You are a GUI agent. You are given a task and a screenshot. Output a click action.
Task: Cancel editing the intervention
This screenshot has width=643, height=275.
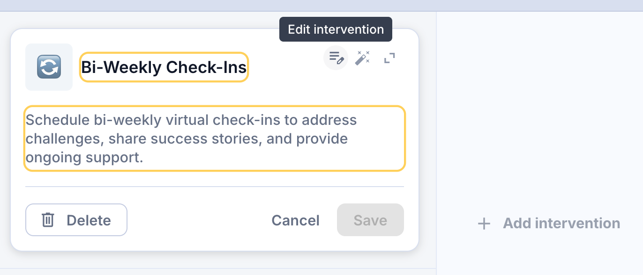[295, 220]
